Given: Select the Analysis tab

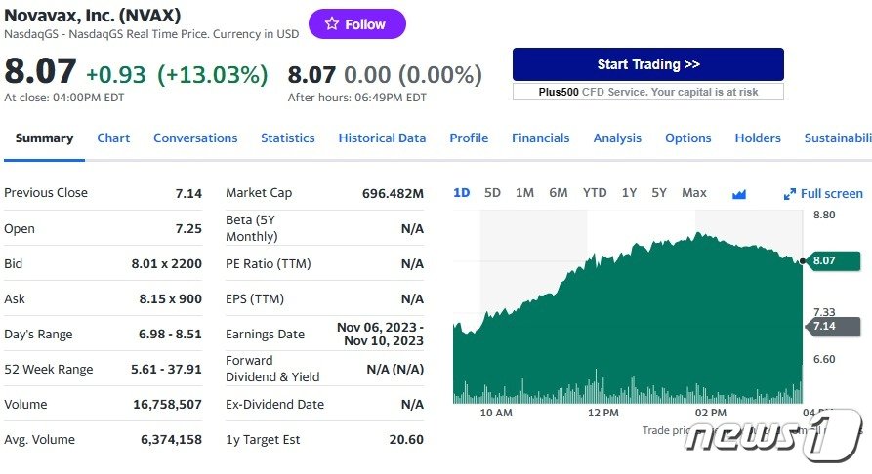Looking at the screenshot, I should pyautogui.click(x=617, y=138).
